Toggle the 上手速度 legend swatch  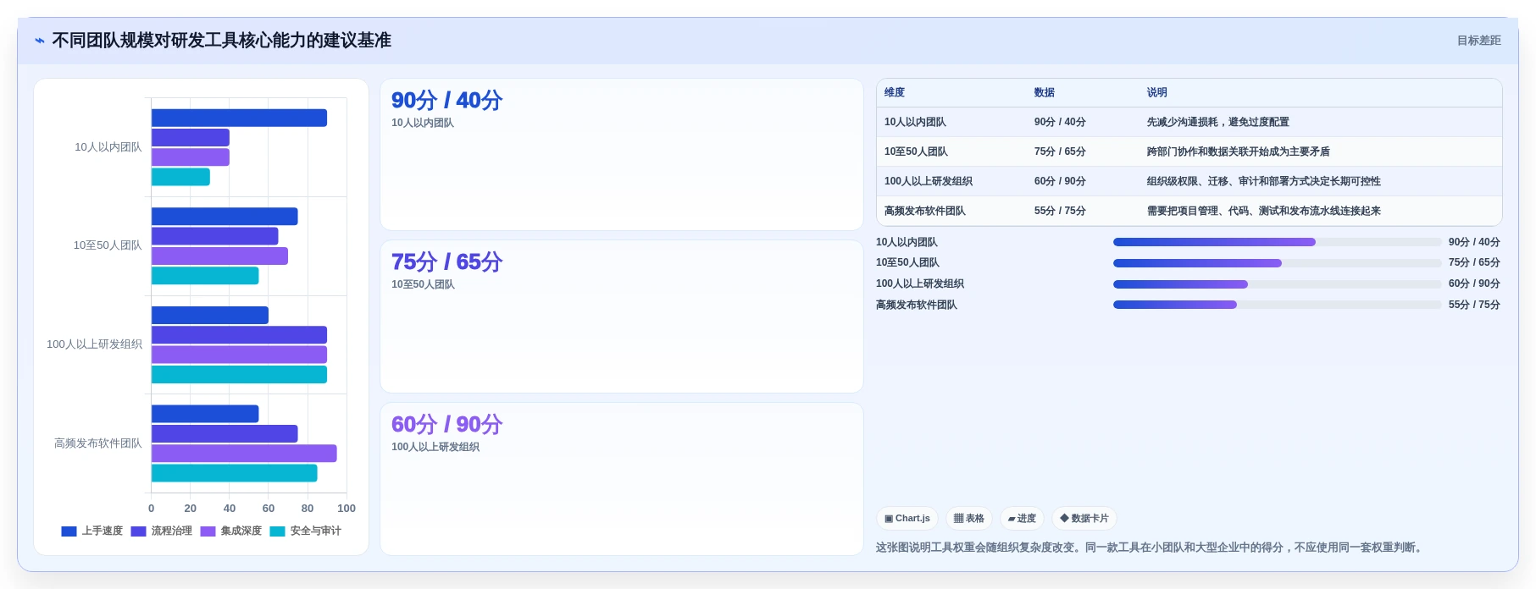tap(69, 531)
